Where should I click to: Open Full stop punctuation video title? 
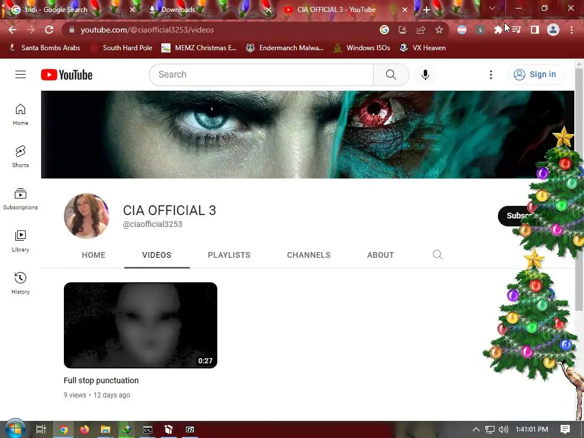pos(101,380)
